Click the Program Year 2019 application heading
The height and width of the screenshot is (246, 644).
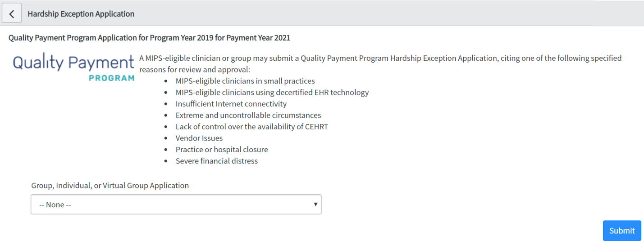tap(149, 38)
